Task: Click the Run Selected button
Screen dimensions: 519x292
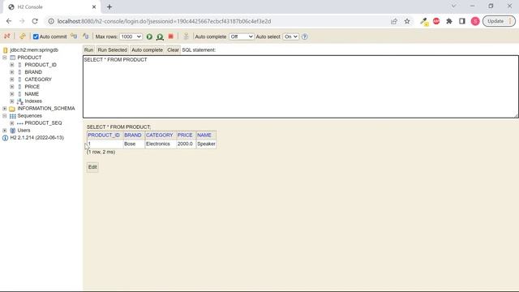Action: coord(112,50)
